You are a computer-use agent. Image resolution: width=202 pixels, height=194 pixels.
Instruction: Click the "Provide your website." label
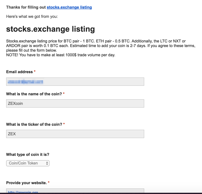26,183
